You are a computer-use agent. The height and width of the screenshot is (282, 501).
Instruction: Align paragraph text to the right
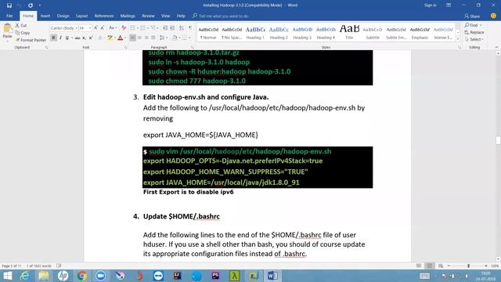click(x=146, y=38)
